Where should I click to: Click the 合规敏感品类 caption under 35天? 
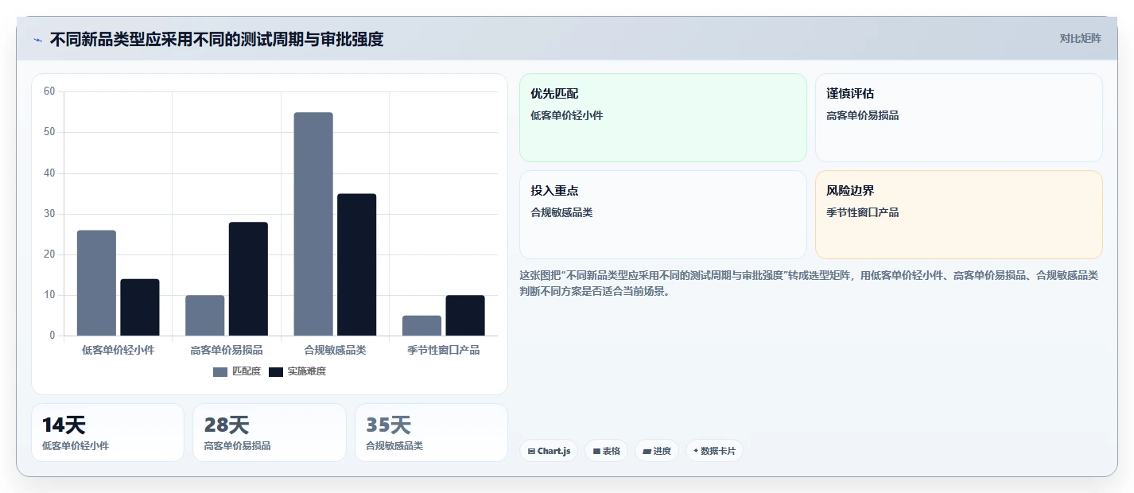point(394,446)
